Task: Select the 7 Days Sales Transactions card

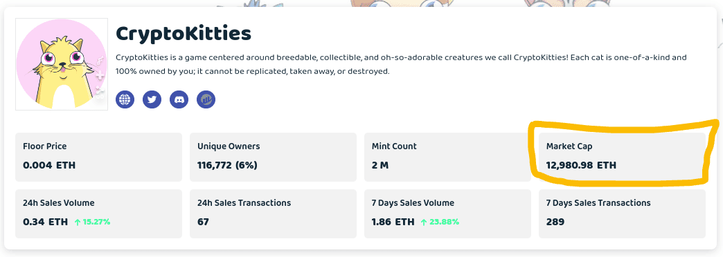Action: pos(622,213)
